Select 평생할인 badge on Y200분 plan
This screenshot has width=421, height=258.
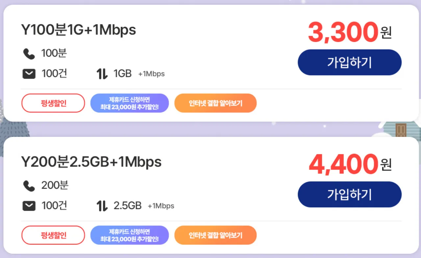53,235
